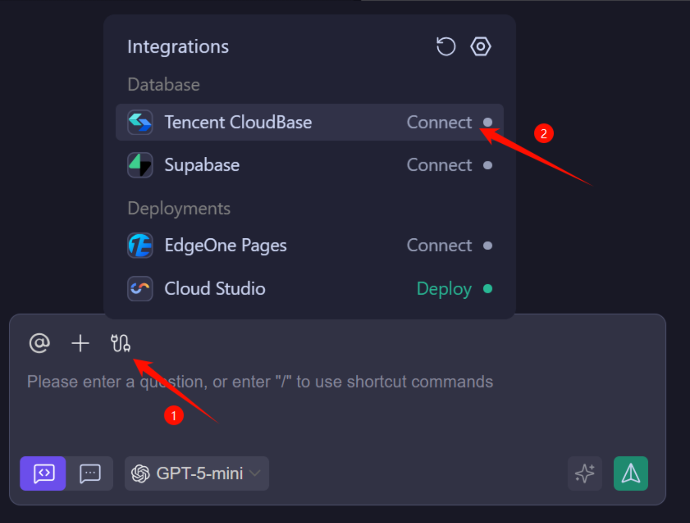Connect EdgeOne Pages
Image resolution: width=690 pixels, height=523 pixels.
pyautogui.click(x=439, y=245)
